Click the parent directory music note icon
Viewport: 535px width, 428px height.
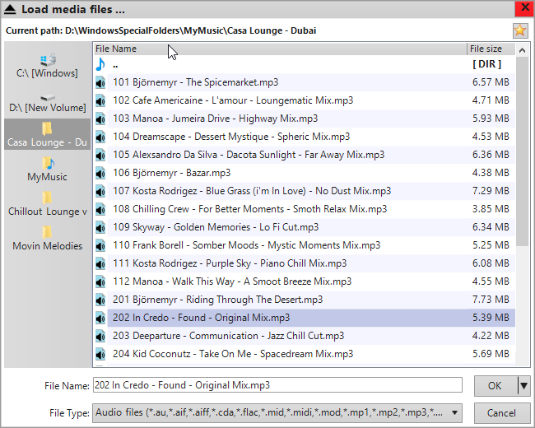tap(100, 64)
